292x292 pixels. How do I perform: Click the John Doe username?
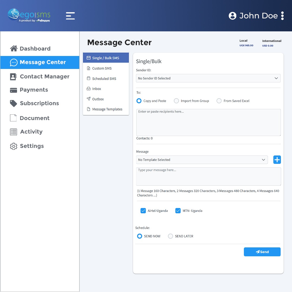point(258,16)
